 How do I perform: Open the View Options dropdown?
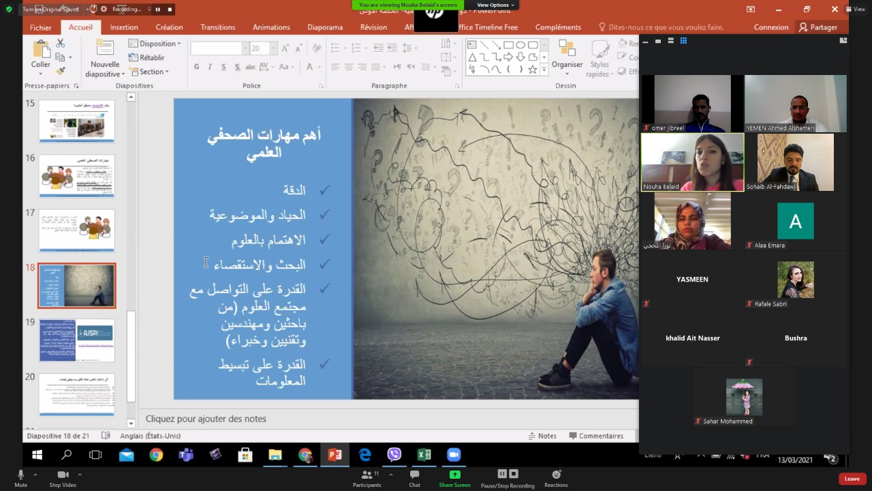tap(495, 5)
